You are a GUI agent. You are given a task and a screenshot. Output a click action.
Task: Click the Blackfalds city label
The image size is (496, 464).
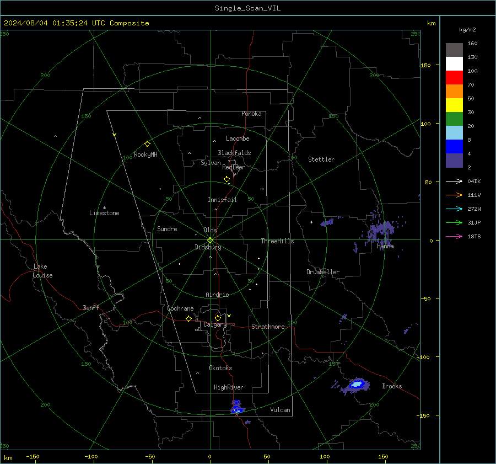[x=234, y=153]
